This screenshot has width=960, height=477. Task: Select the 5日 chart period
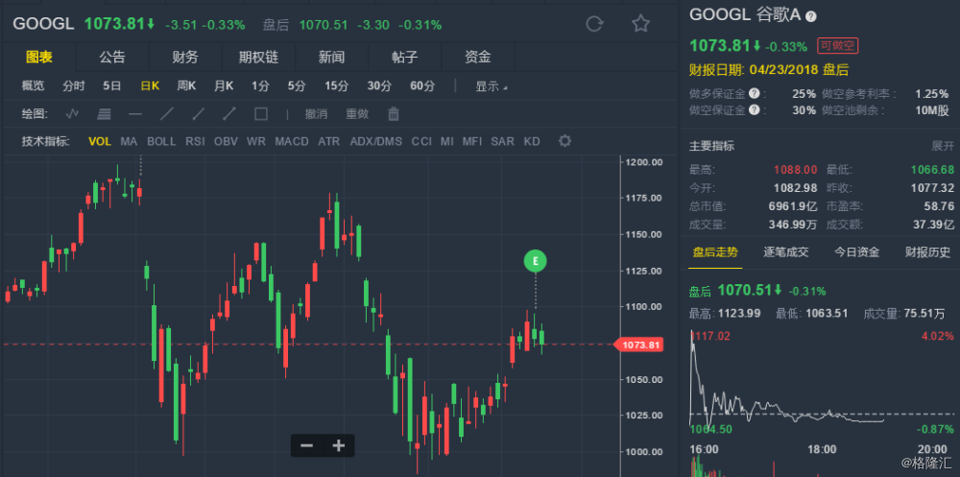point(112,86)
